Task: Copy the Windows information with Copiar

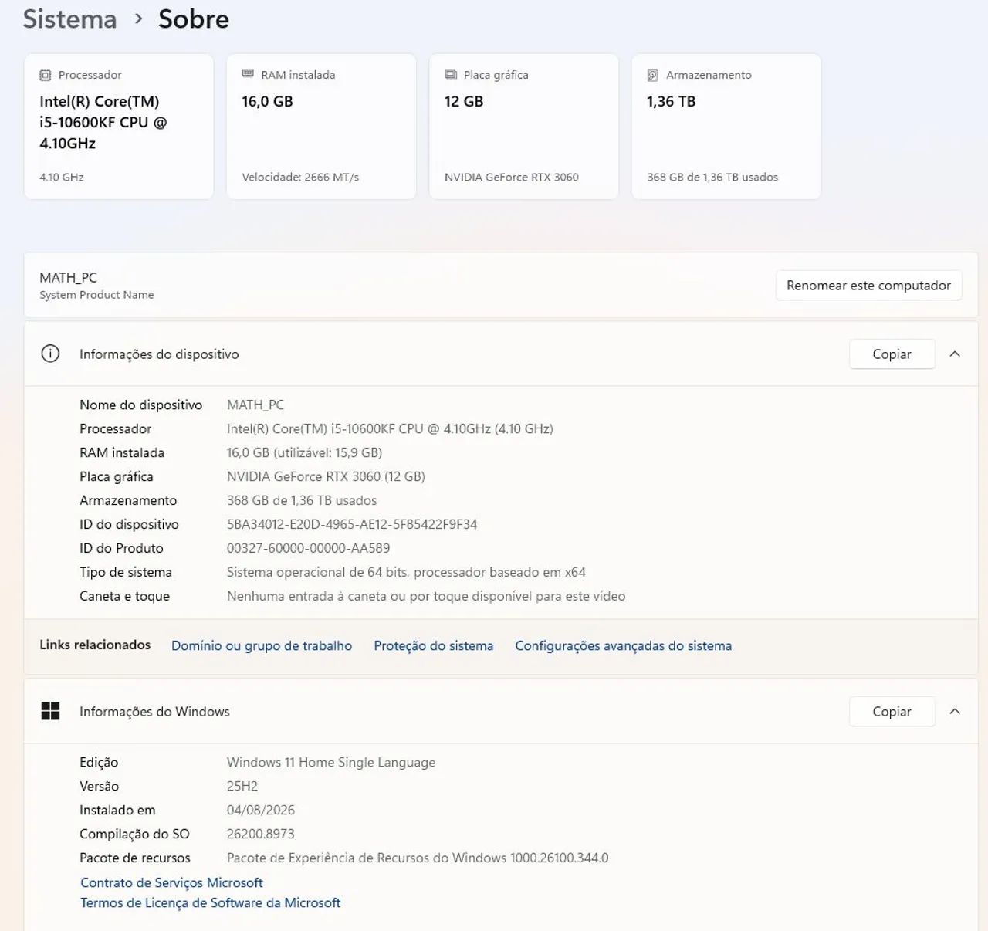Action: [x=892, y=711]
